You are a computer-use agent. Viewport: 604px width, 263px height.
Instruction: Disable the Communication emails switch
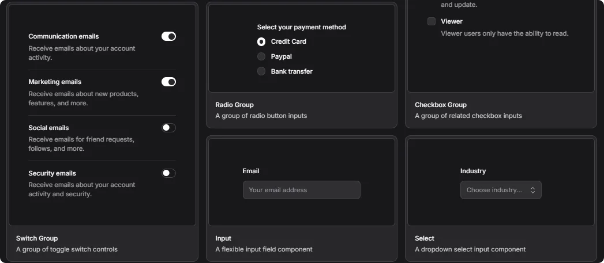pyautogui.click(x=168, y=36)
